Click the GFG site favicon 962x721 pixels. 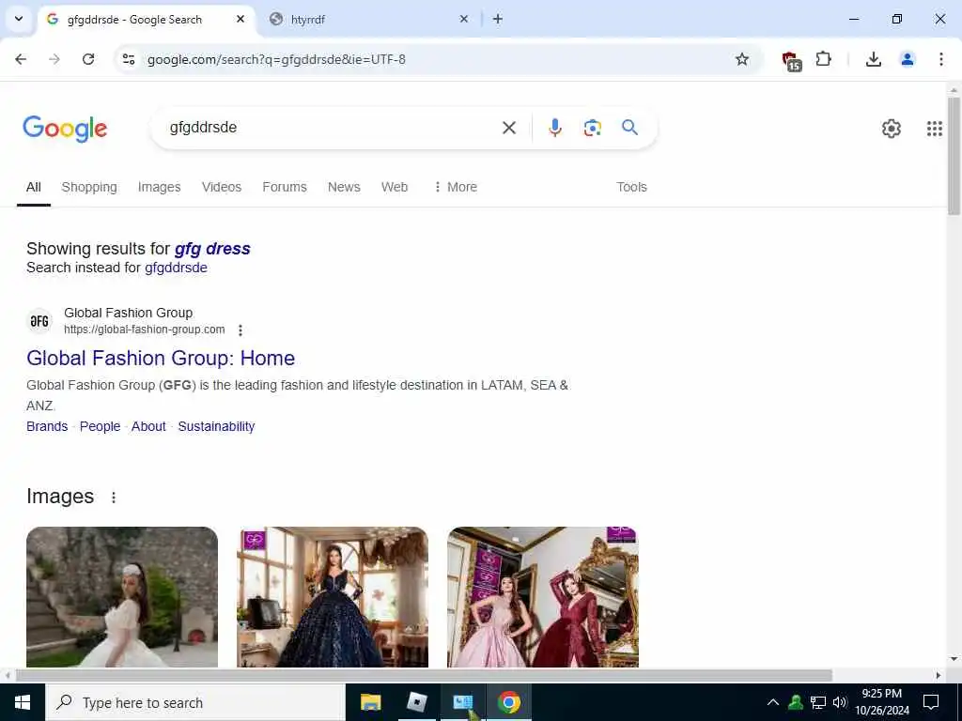coord(39,321)
